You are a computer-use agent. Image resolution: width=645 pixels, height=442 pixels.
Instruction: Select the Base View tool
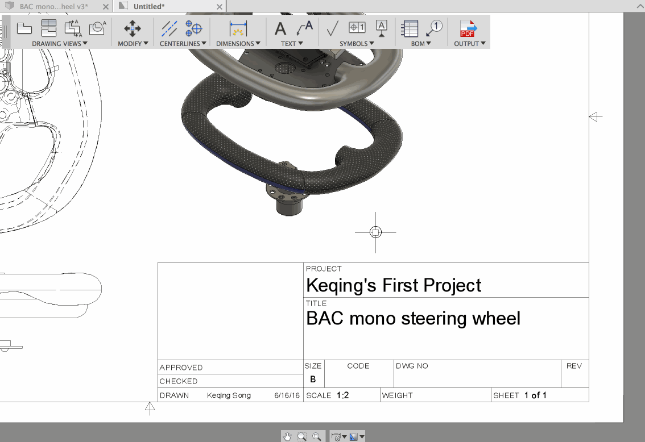click(24, 28)
